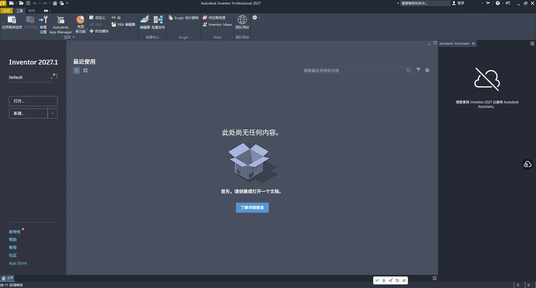The width and height of the screenshot is (536, 288).
Task: Click search magnifier for recent documents
Action: (x=408, y=70)
